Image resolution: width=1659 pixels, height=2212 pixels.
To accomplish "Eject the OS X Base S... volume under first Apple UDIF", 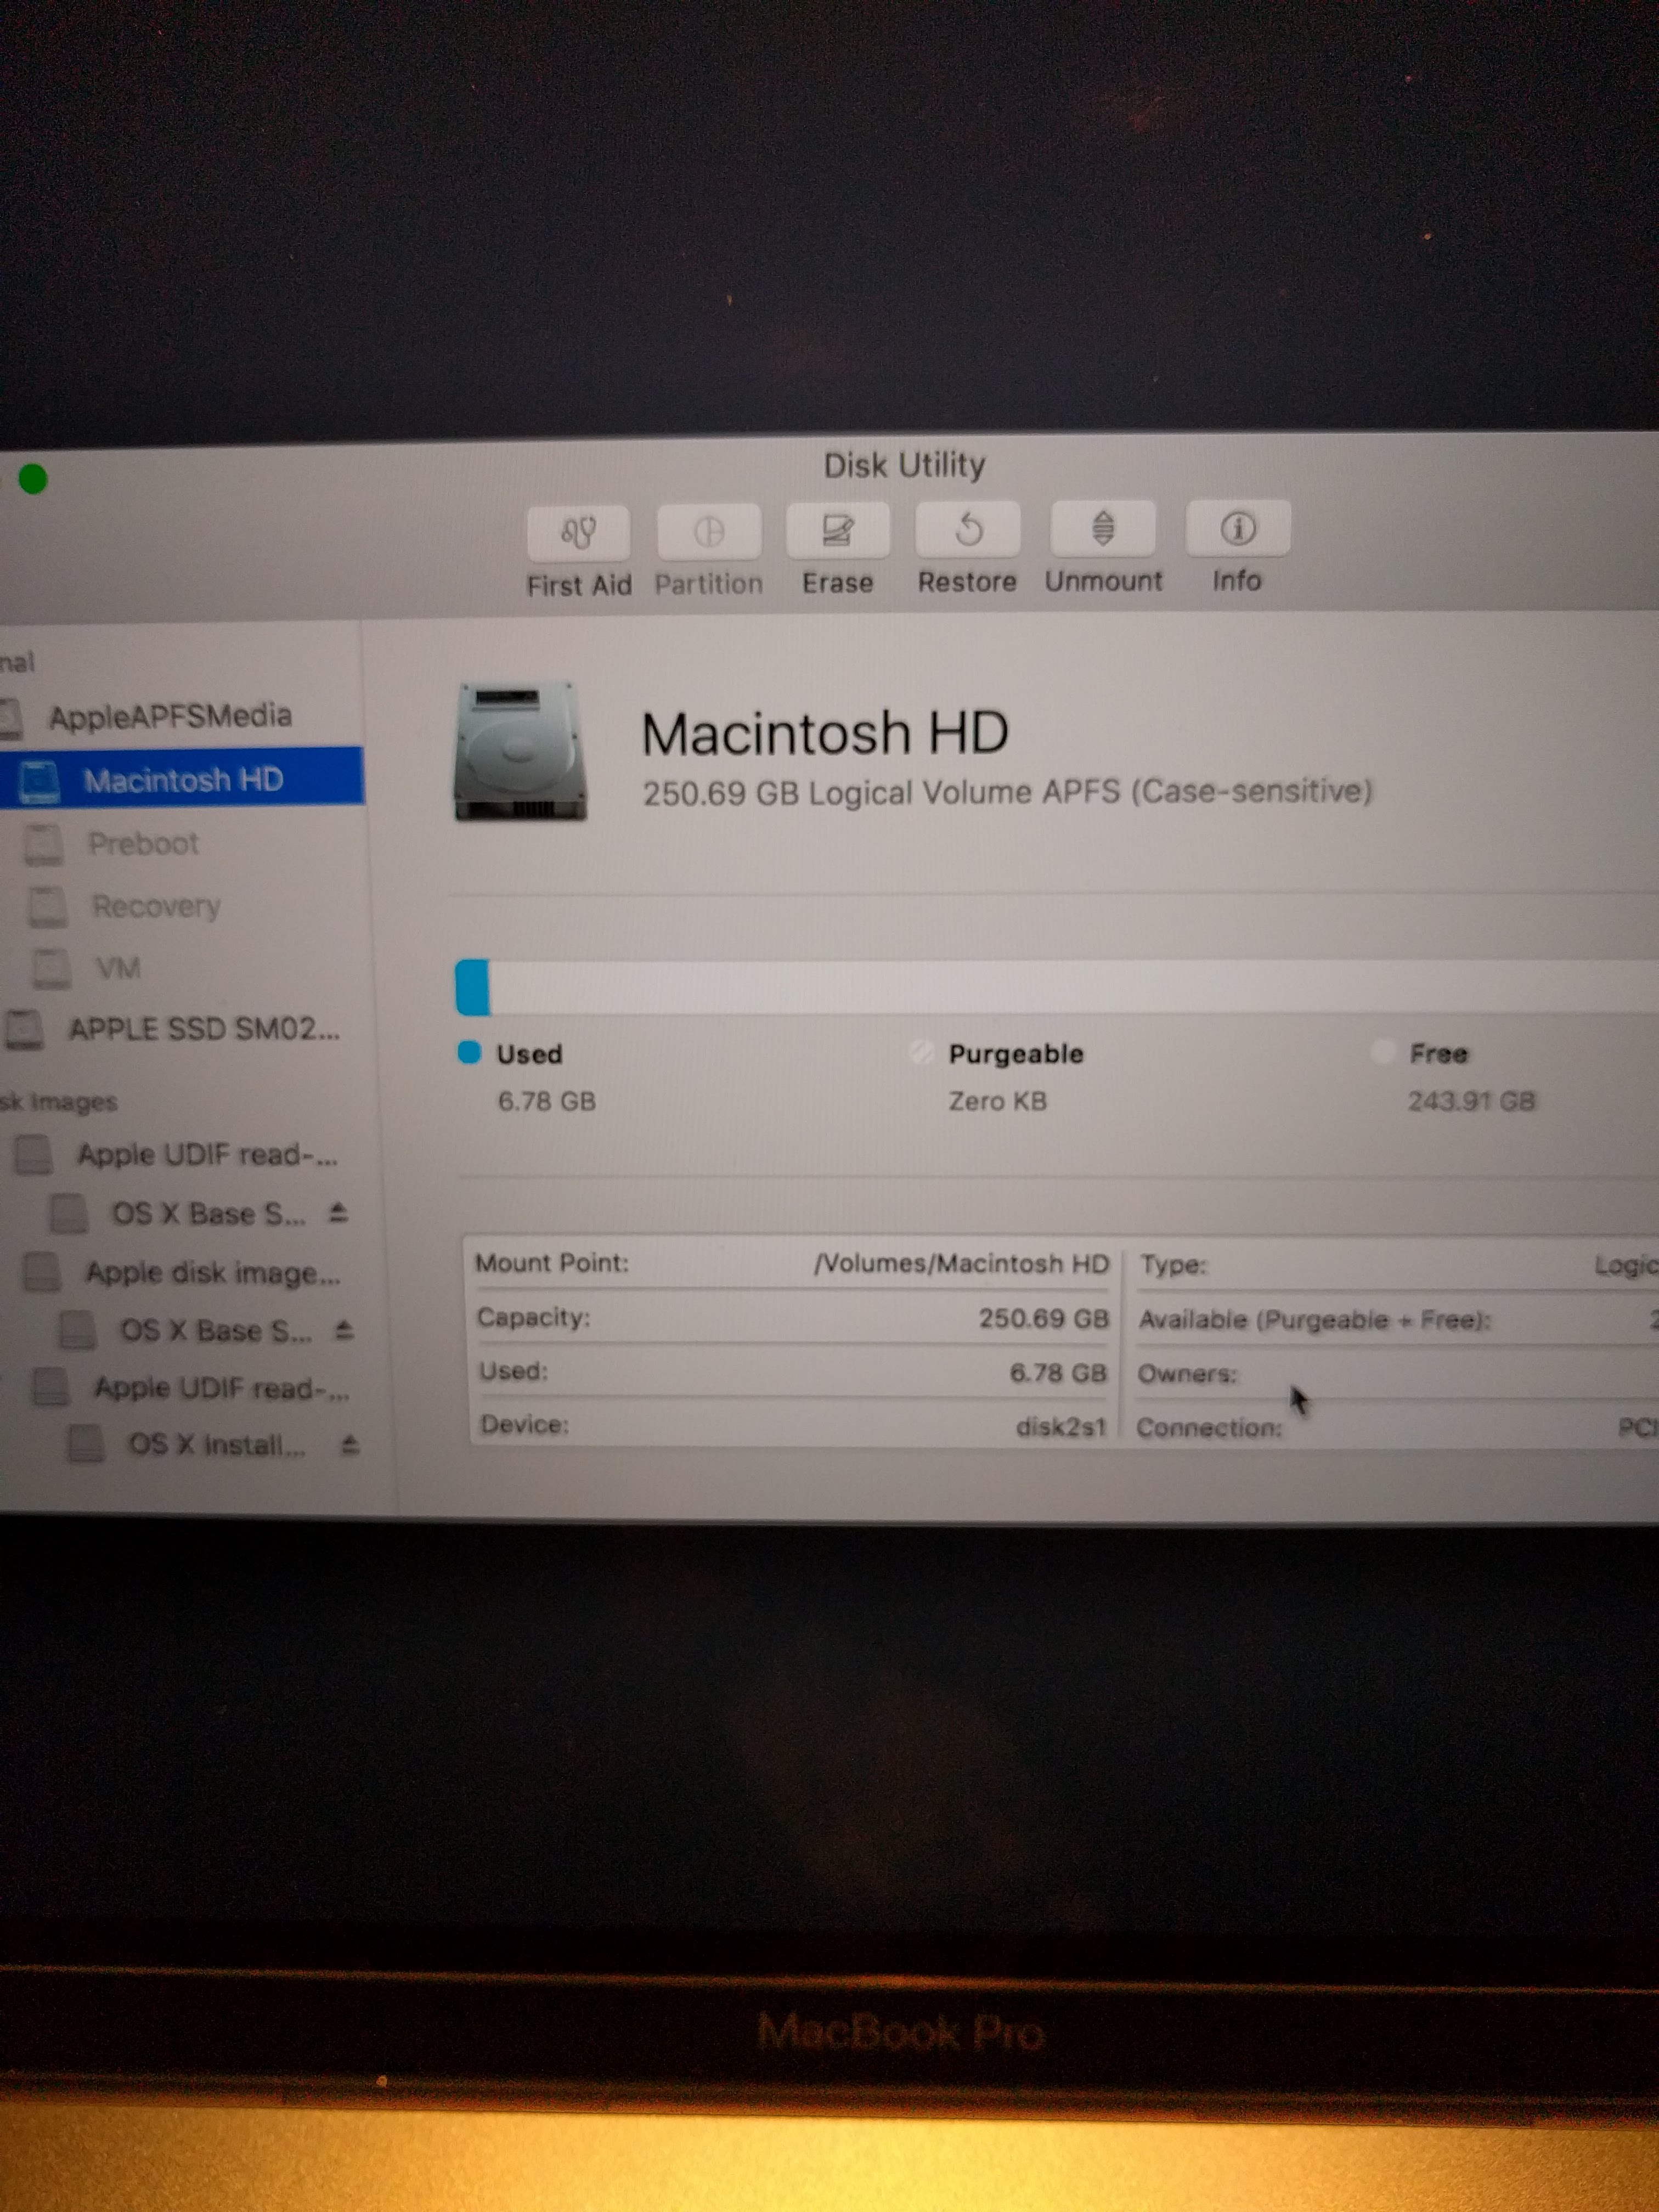I will click(338, 1213).
